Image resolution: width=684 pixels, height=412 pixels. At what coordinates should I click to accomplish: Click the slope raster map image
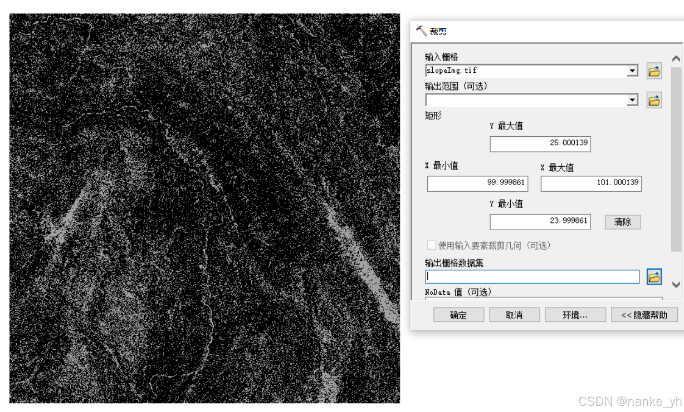click(204, 208)
